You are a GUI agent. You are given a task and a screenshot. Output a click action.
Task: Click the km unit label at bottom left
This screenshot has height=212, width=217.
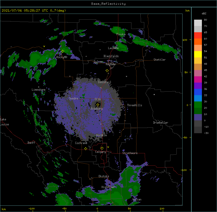[x=4, y=209]
